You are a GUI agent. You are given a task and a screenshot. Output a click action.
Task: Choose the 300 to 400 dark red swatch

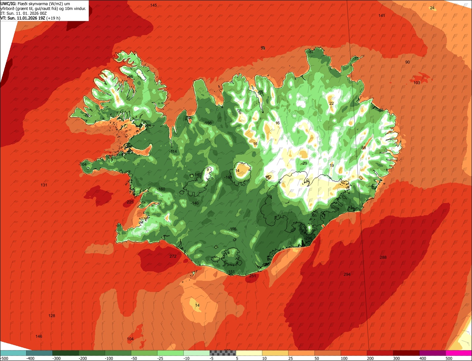click(406, 353)
